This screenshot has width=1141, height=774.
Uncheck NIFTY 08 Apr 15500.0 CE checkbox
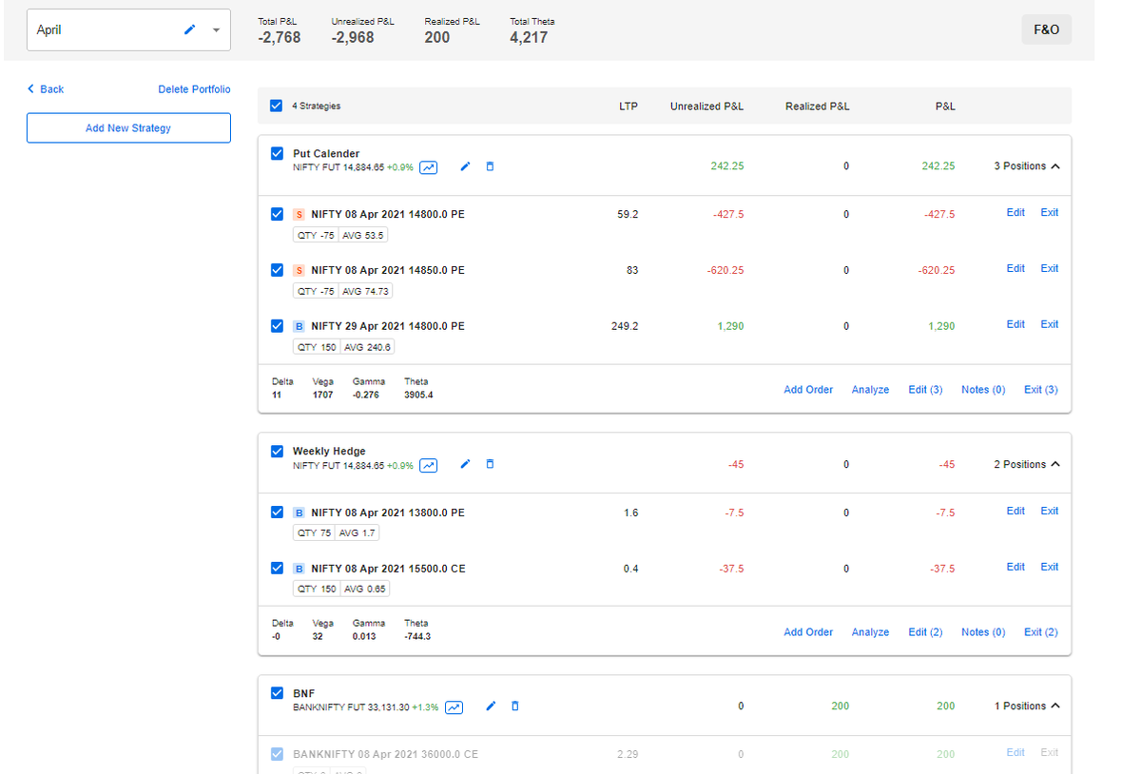[x=277, y=569]
